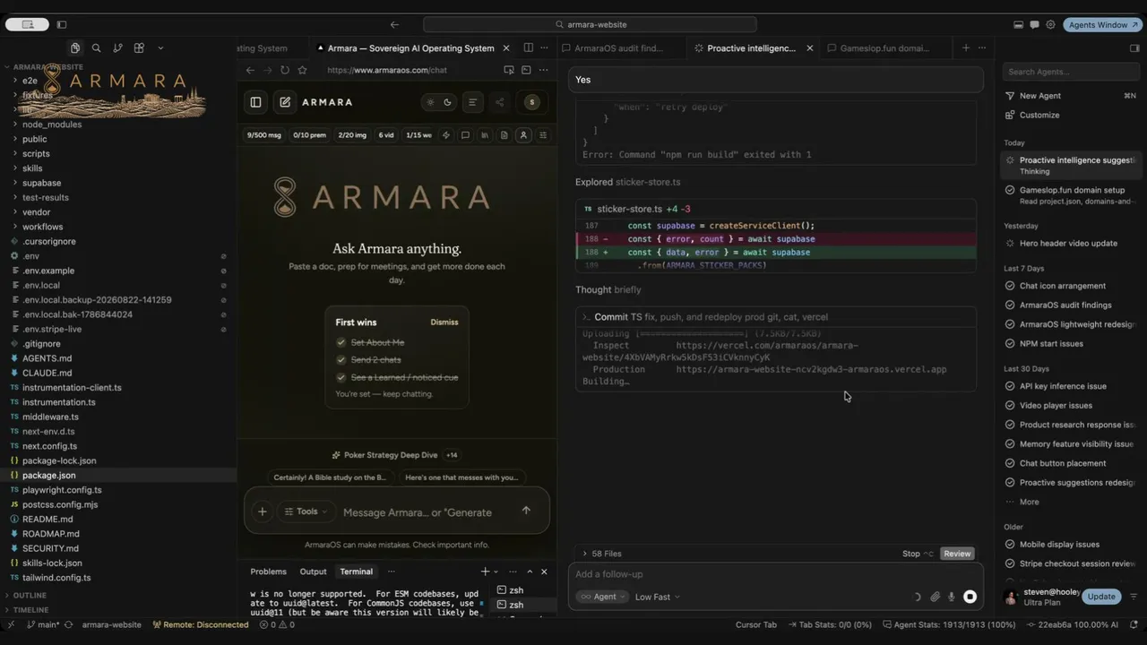Screen dimensions: 1147x645
Task: Switch to dark theme moon icon
Action: pos(447,102)
